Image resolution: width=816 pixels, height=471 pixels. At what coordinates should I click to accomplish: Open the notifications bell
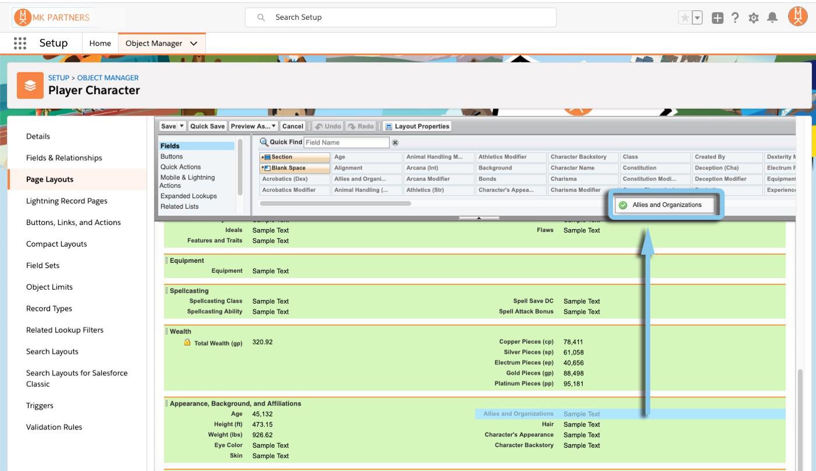coord(772,18)
